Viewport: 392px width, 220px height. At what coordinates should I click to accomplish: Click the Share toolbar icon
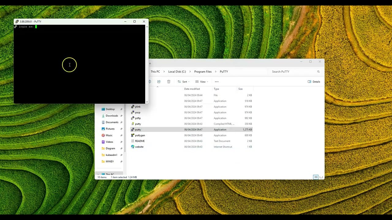point(159,82)
